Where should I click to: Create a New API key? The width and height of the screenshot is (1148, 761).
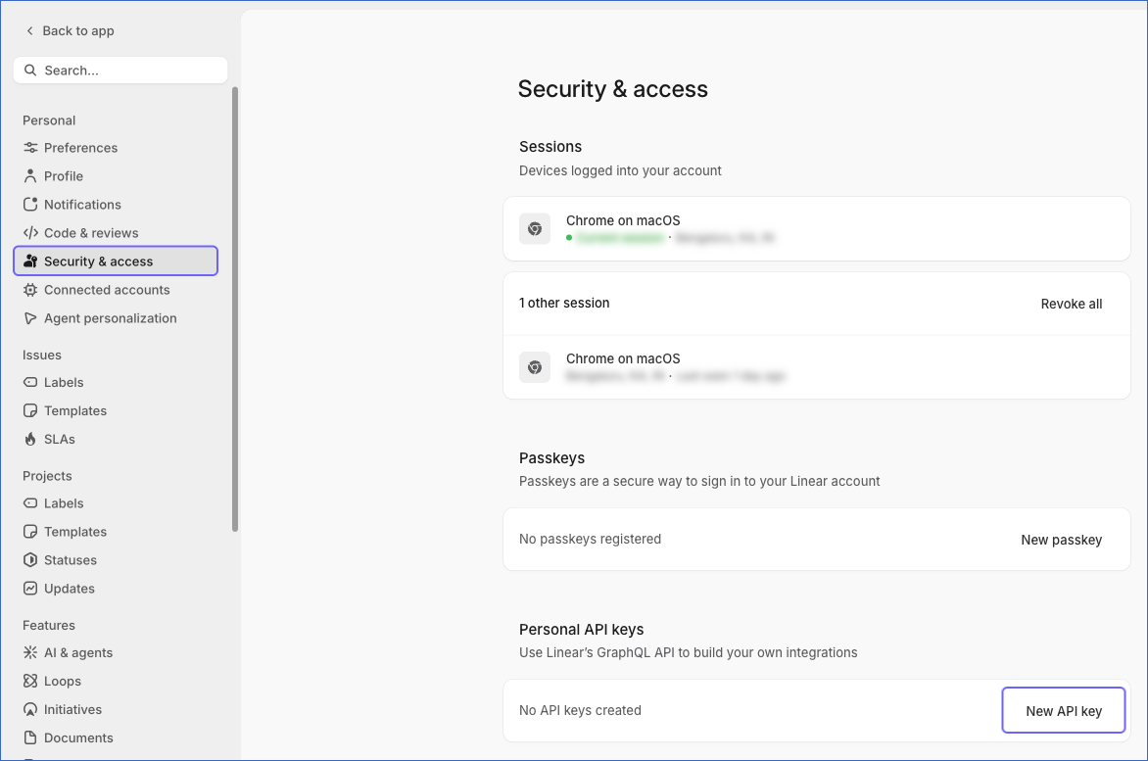pyautogui.click(x=1063, y=710)
